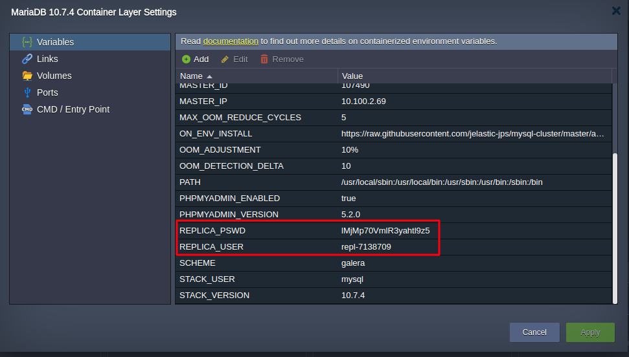
Task: Click the CMD / Entry Point icon
Action: (27, 109)
